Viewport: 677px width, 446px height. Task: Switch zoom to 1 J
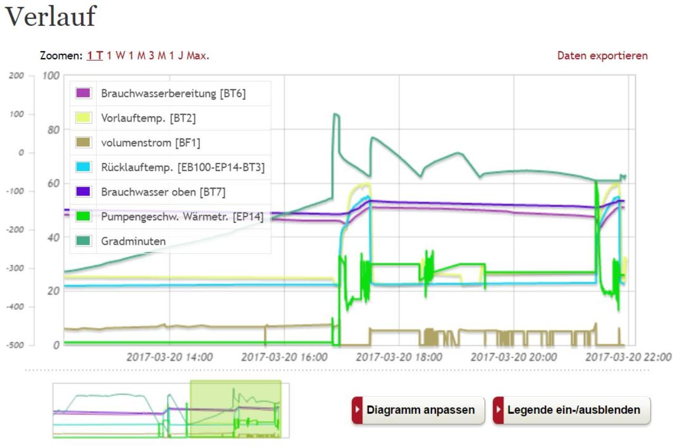(177, 55)
